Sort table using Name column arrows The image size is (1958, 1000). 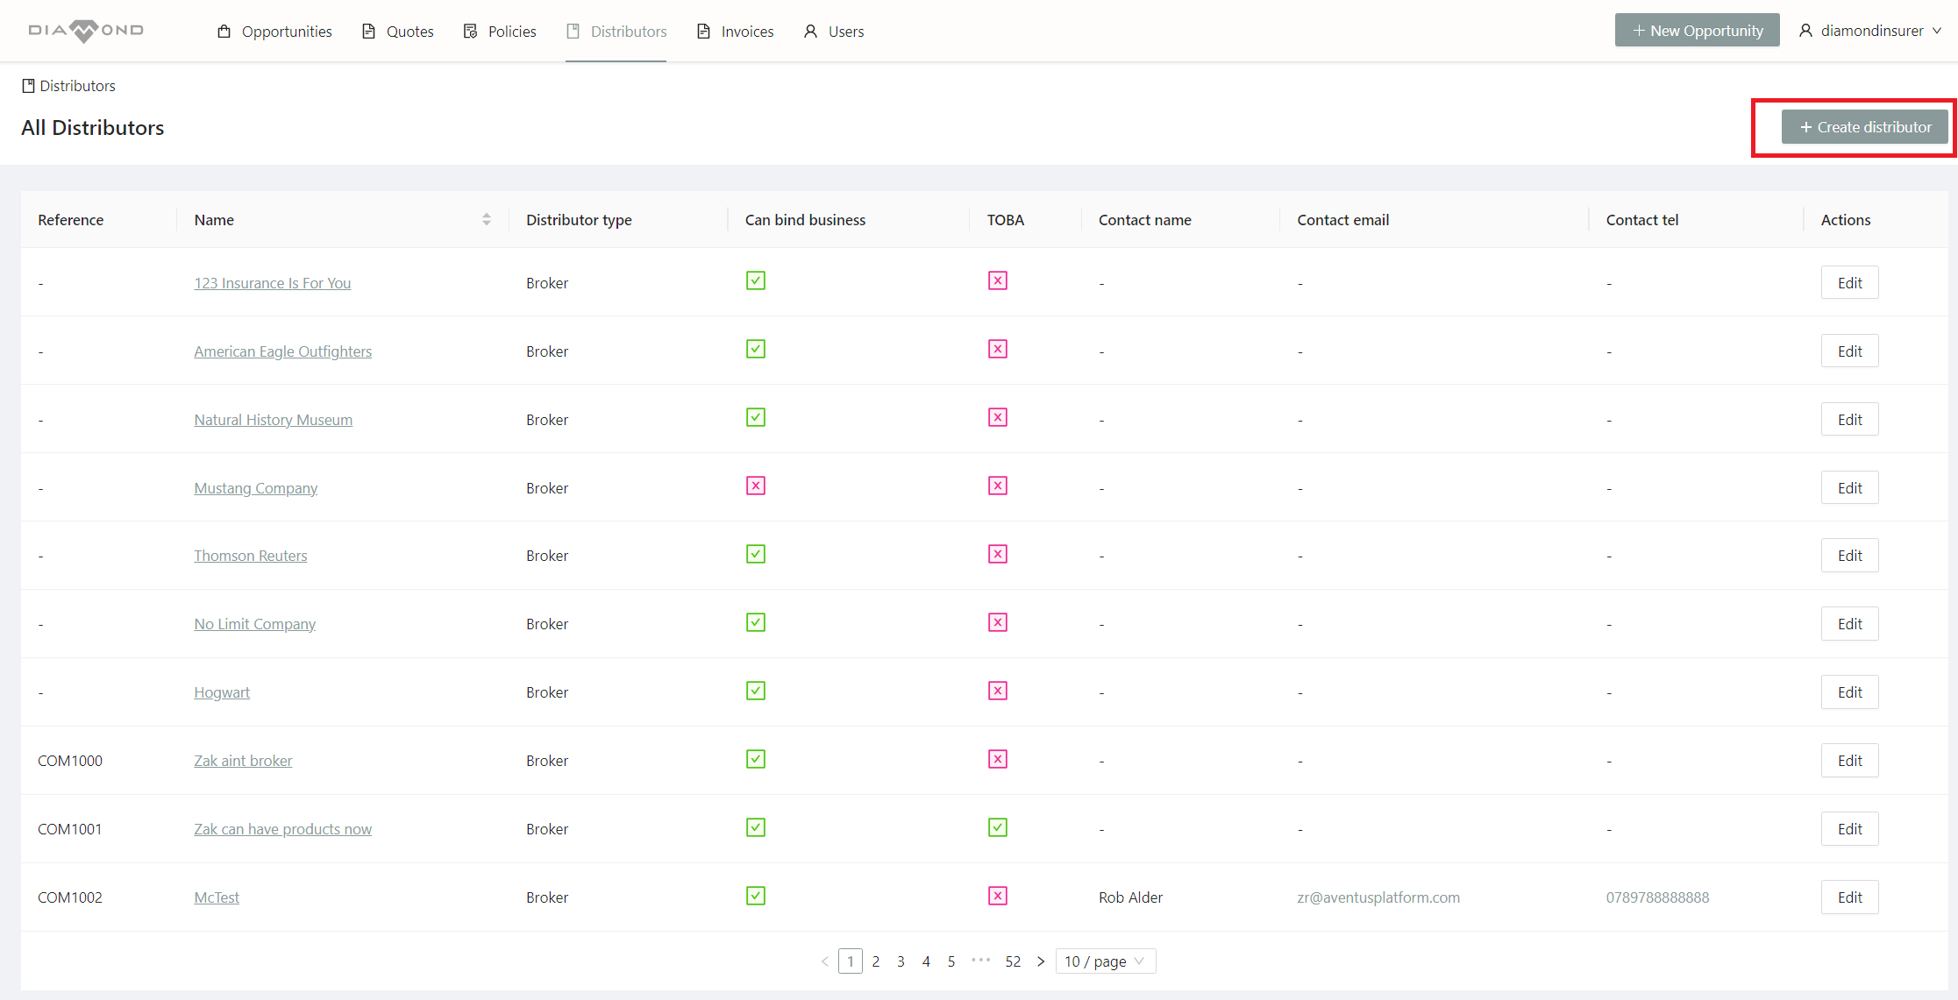(x=487, y=220)
